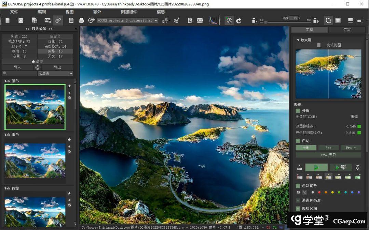Click the save disk icon in toolbar
The height and width of the screenshot is (230, 369).
coord(71,20)
